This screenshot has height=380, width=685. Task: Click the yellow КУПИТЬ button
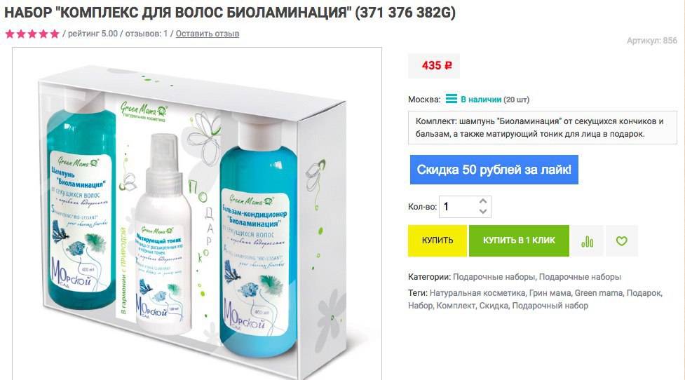coord(438,240)
